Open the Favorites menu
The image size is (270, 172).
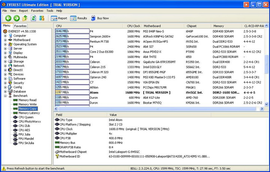click(37, 11)
